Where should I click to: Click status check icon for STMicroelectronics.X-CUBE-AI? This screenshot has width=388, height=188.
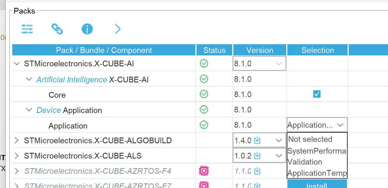pos(204,64)
